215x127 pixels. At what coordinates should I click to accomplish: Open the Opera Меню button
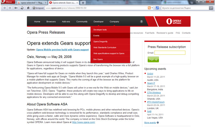[8, 2]
